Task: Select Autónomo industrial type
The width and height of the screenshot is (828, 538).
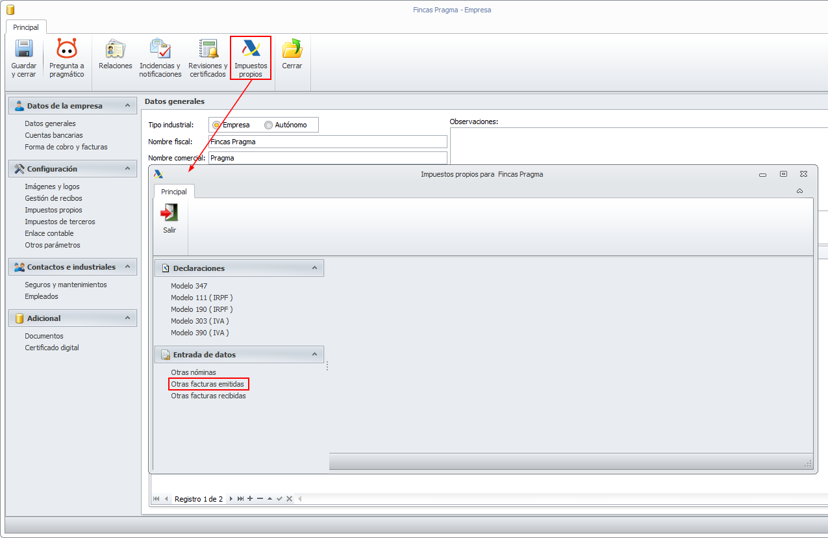Action: pos(268,125)
